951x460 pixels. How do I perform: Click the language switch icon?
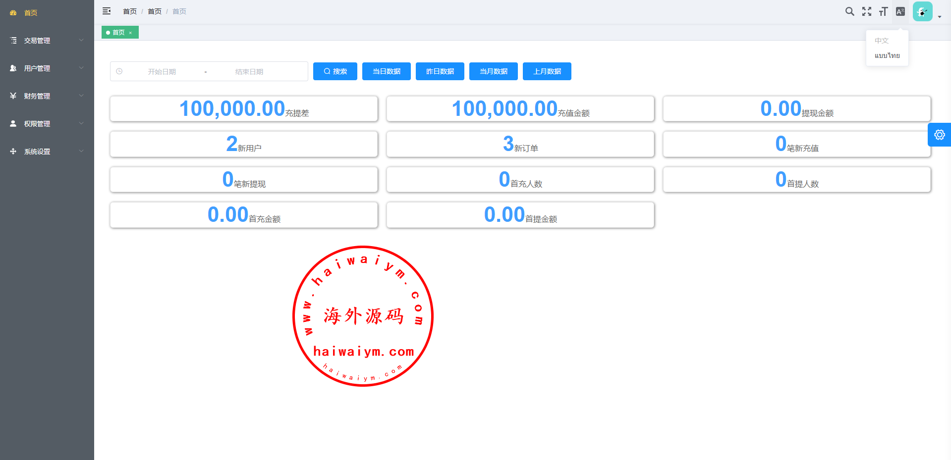(x=900, y=11)
